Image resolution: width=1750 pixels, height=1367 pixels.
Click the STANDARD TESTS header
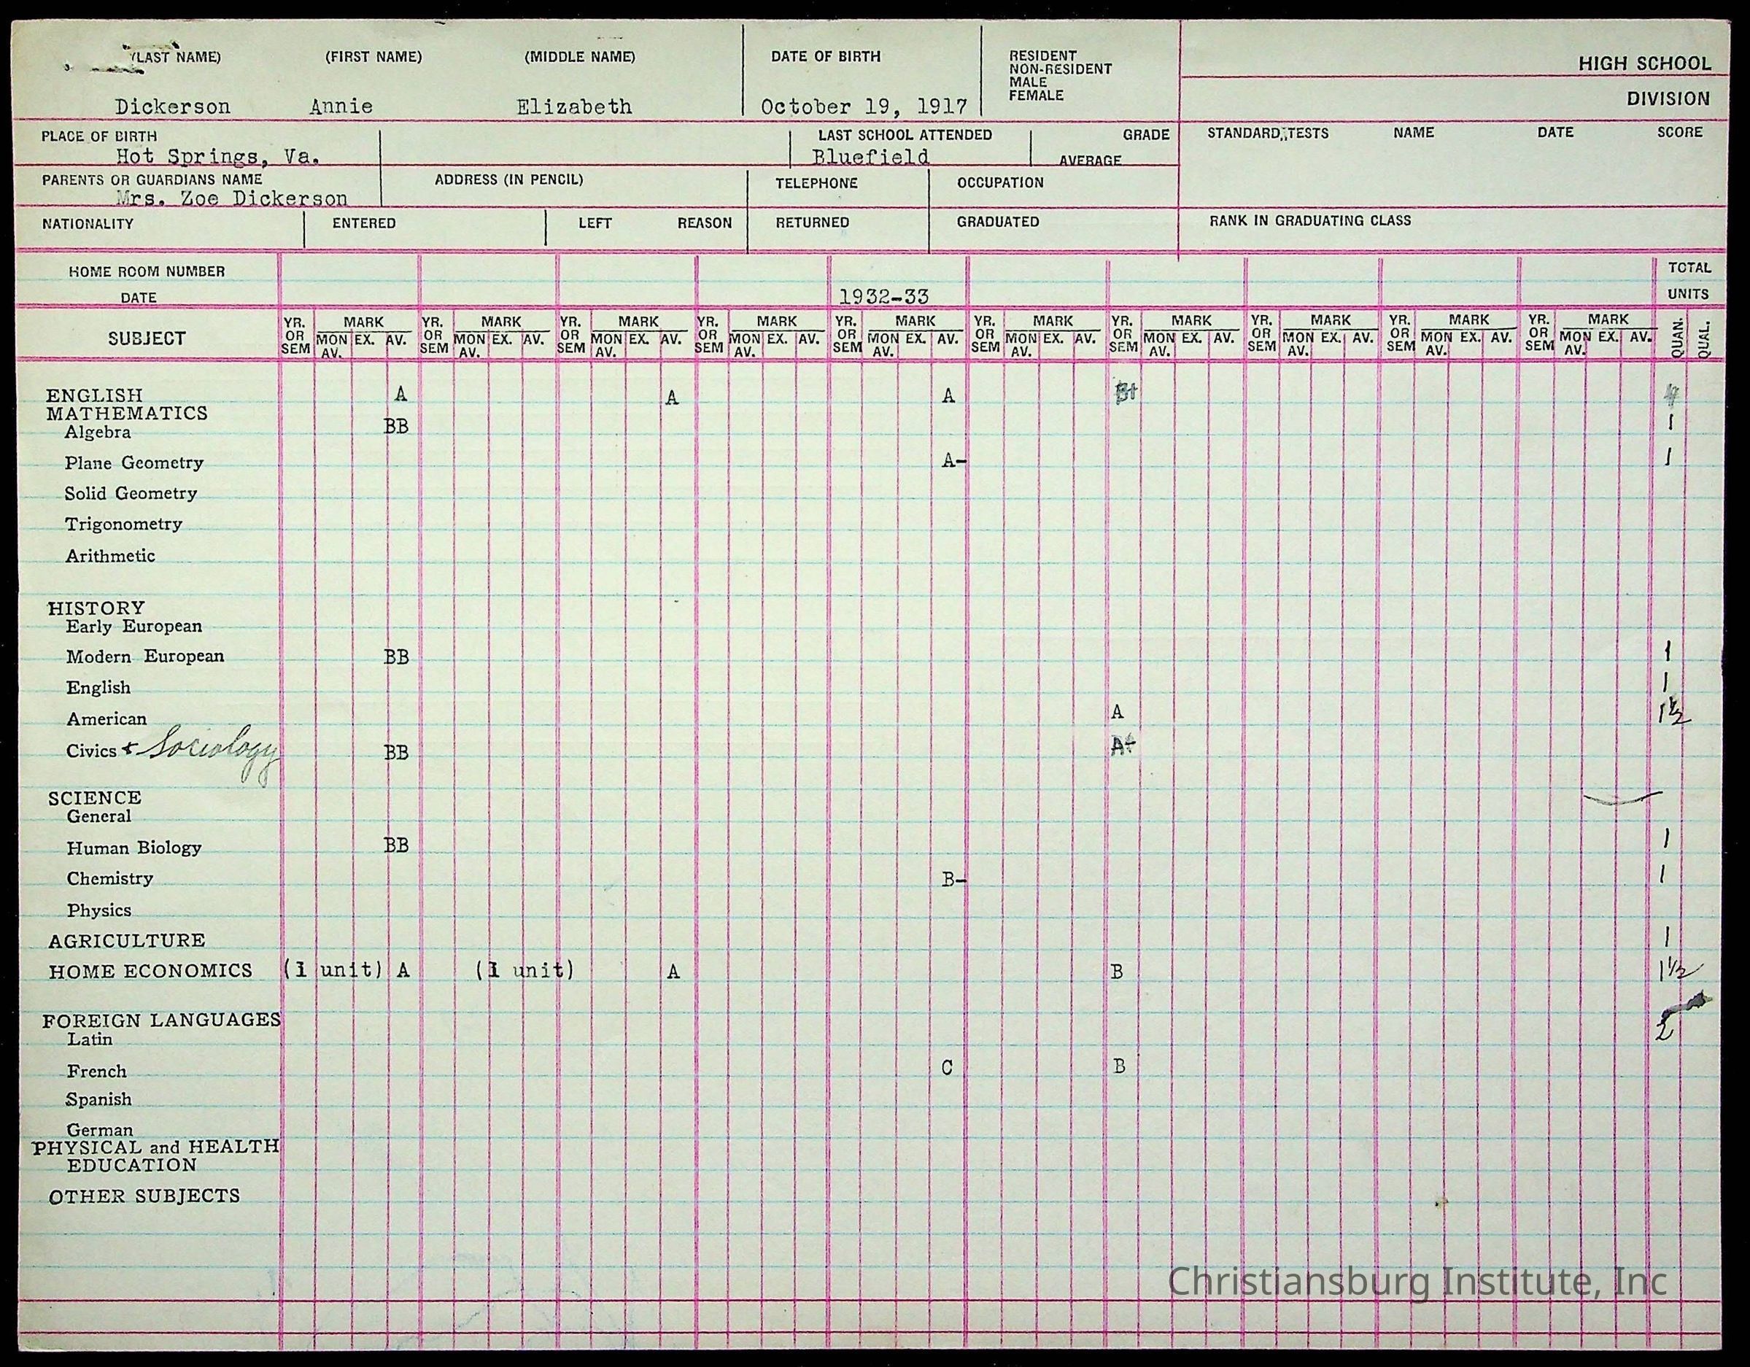pos(1268,133)
